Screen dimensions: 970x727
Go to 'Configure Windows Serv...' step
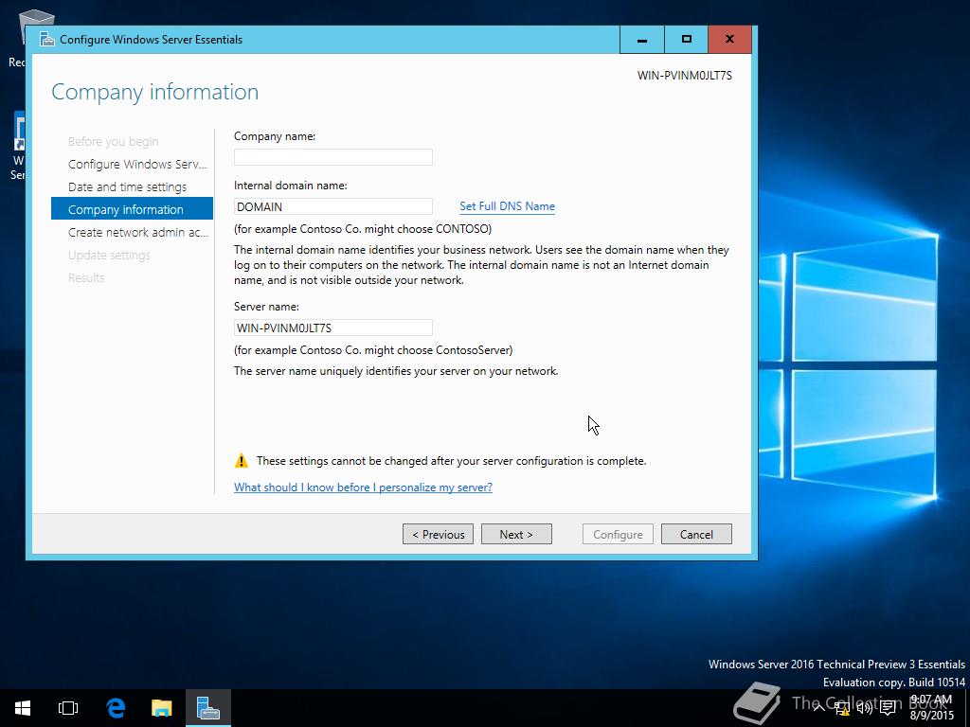(137, 165)
